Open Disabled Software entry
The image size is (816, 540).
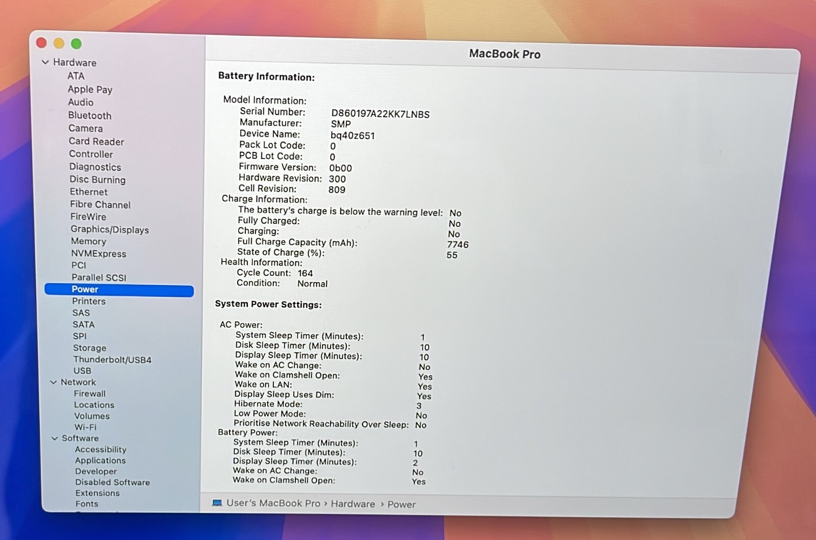tap(113, 482)
